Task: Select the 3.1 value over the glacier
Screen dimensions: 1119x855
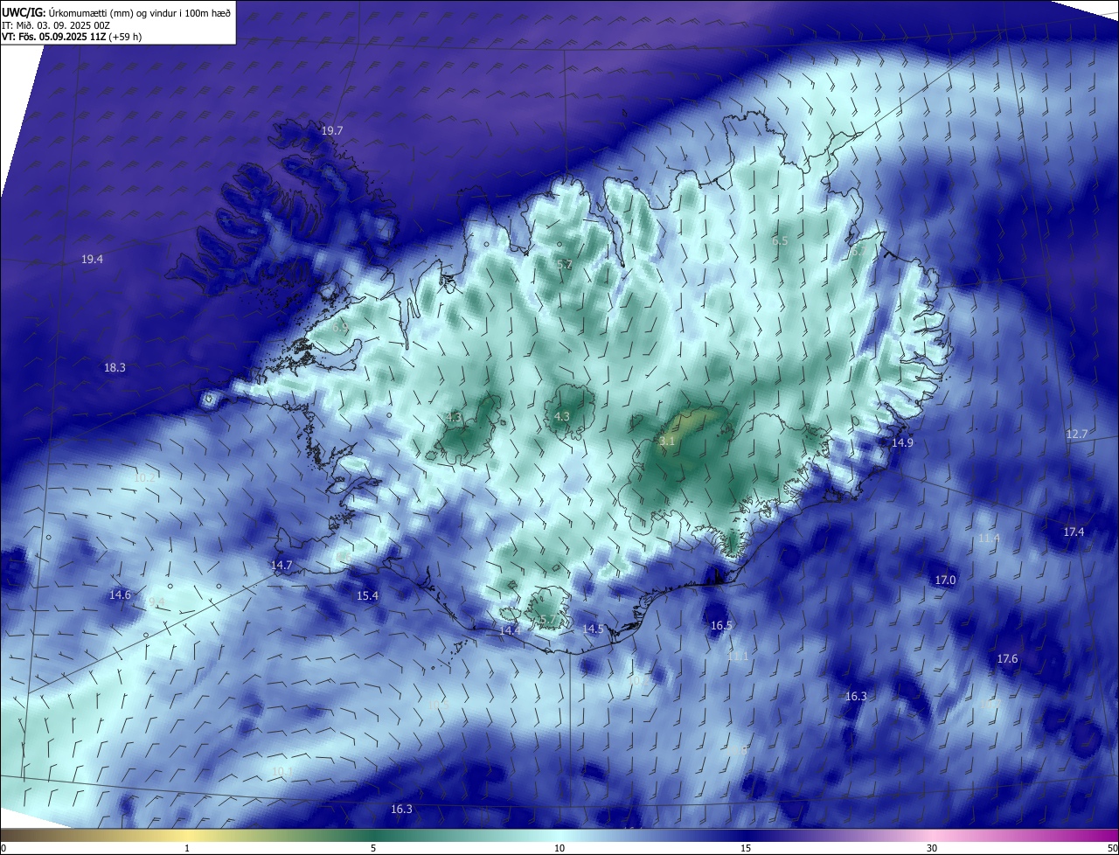Action: point(667,441)
